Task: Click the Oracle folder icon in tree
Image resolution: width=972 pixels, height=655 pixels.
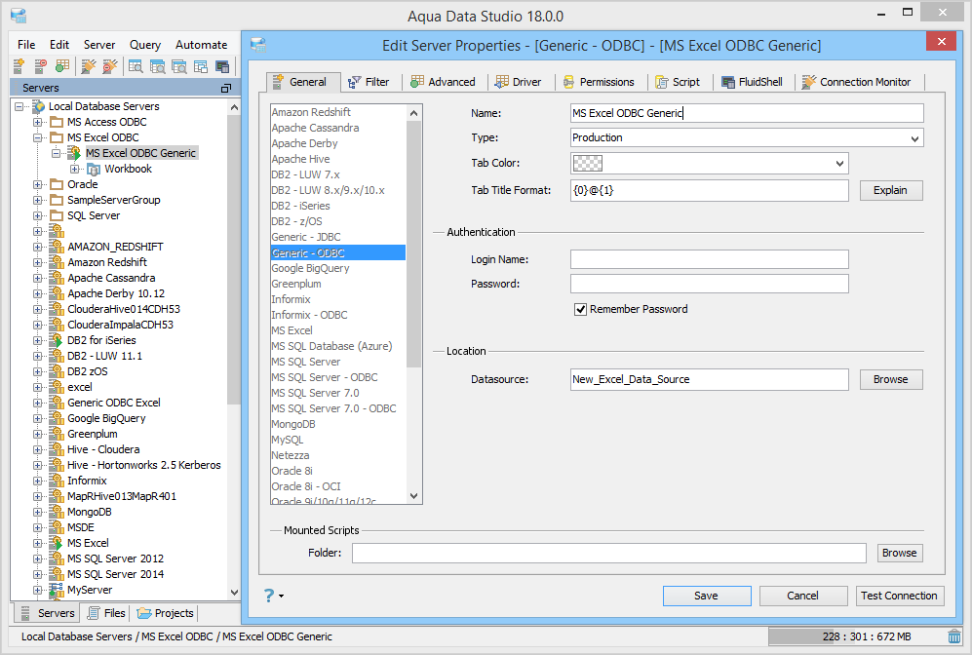Action: tap(57, 184)
